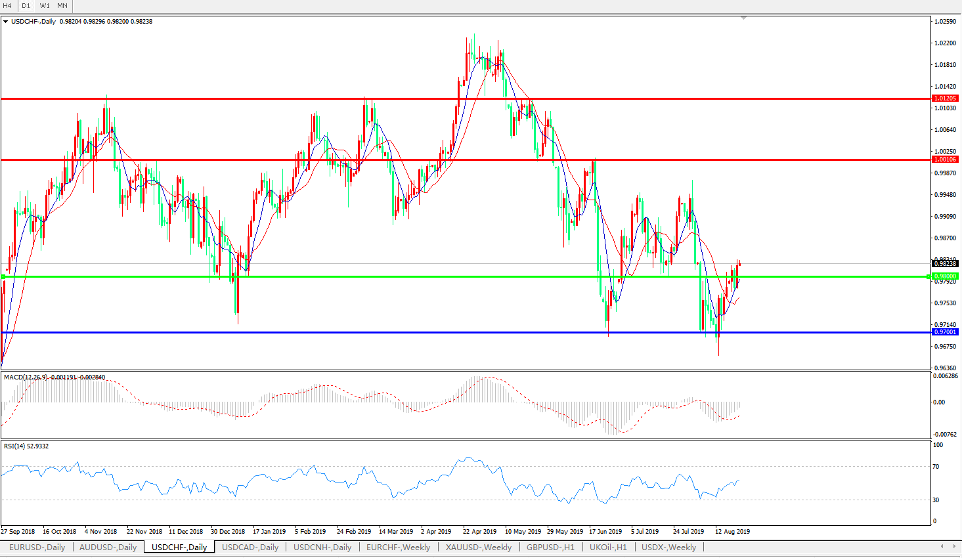Image resolution: width=962 pixels, height=558 pixels.
Task: Switch chart to H4 timeframe
Action: pyautogui.click(x=8, y=5)
